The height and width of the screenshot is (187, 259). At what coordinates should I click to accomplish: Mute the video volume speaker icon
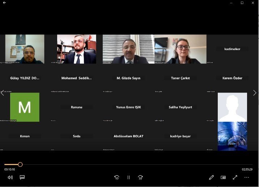tap(10, 177)
